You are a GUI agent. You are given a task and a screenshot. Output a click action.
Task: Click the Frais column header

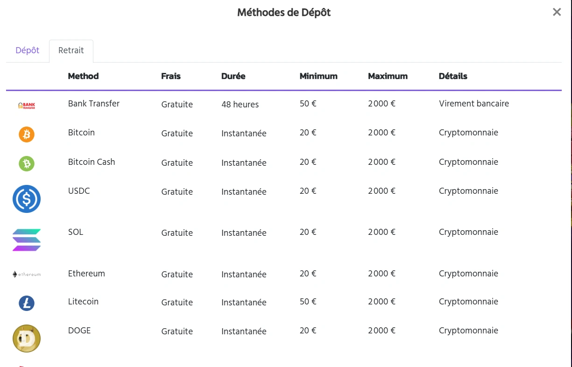[x=171, y=76]
